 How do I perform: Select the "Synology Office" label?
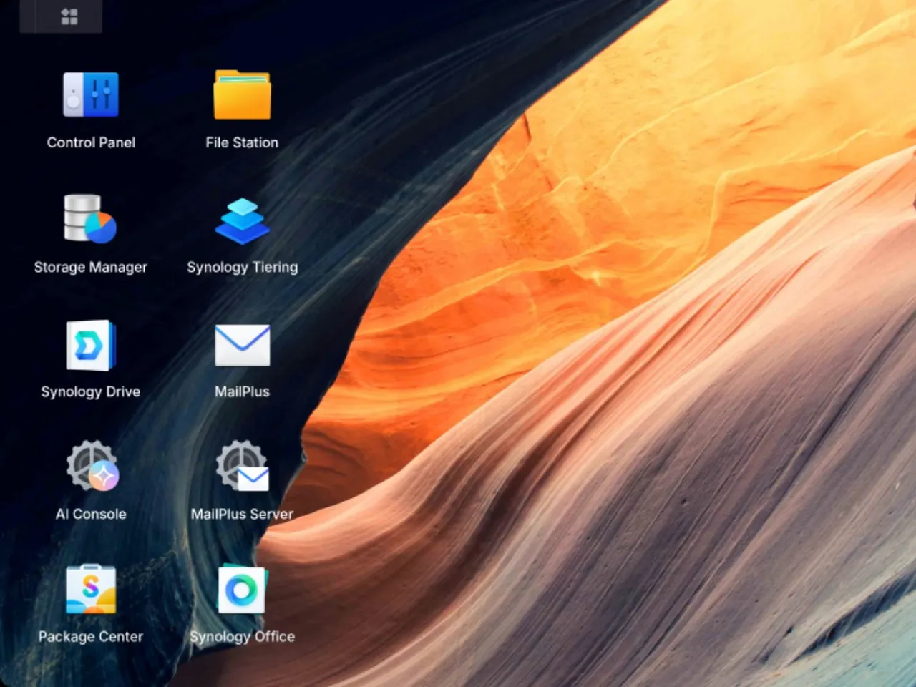242,636
